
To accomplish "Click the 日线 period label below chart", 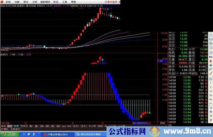I will pyautogui.click(x=163, y=123).
